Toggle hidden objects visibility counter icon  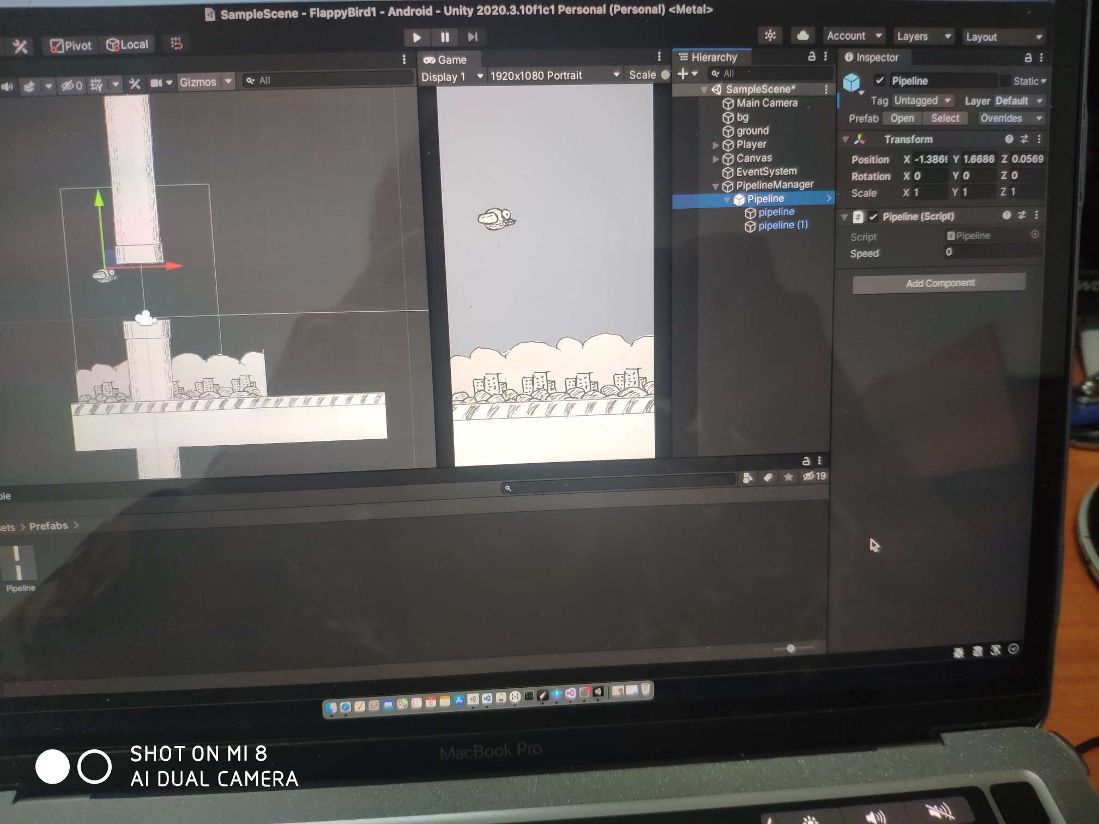point(71,86)
